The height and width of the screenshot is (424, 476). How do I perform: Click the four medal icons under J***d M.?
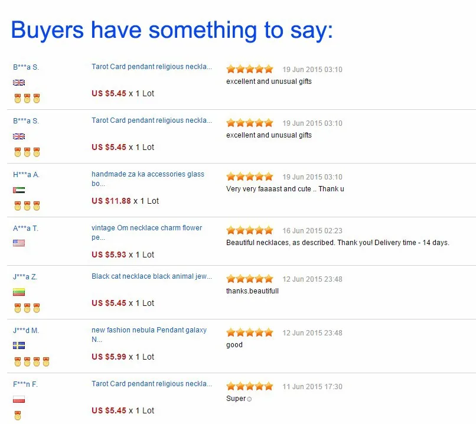(x=32, y=361)
